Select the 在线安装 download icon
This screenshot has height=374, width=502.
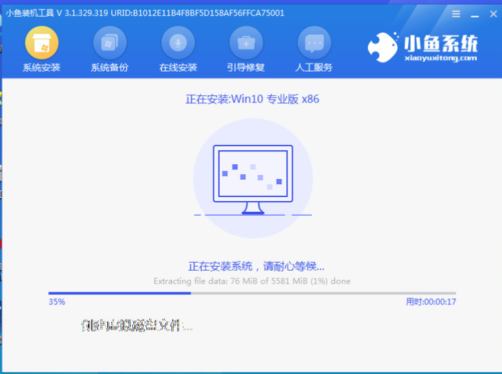click(178, 44)
